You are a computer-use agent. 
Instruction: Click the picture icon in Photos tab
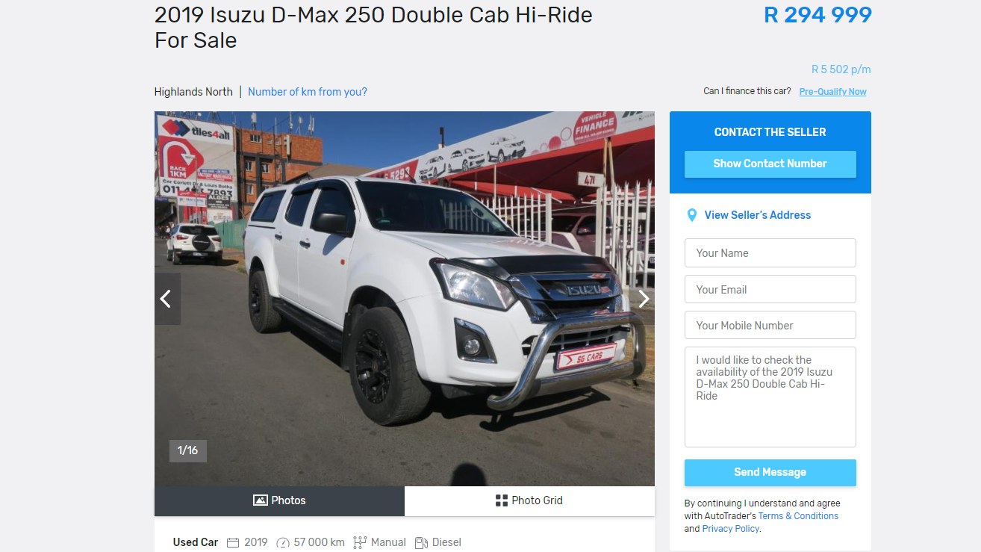click(260, 500)
